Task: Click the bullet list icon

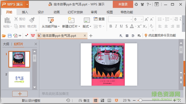Action: click(160, 19)
